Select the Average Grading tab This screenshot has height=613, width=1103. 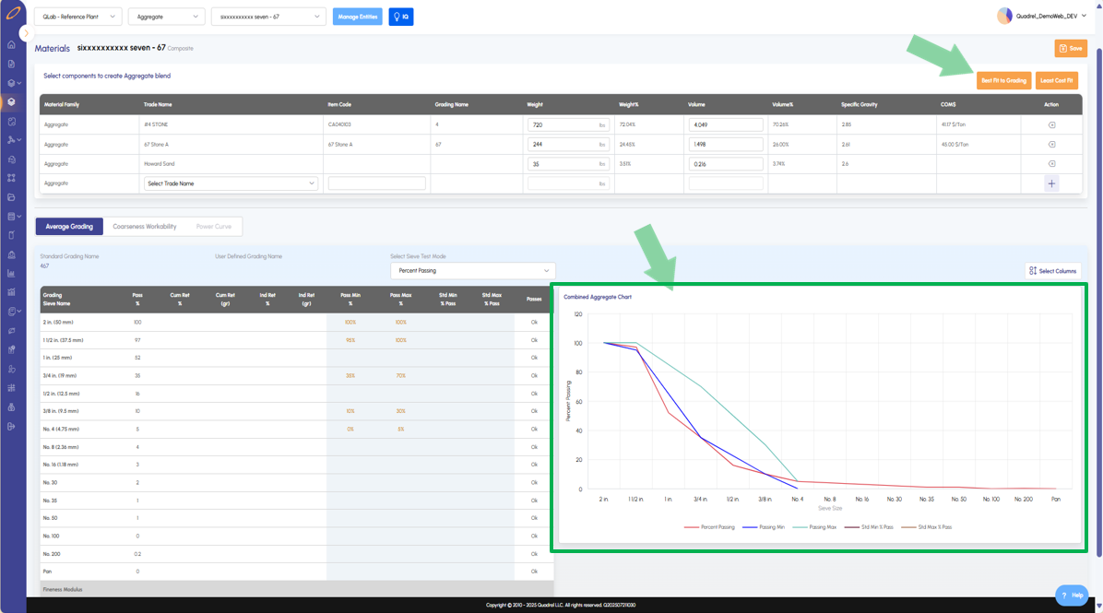coord(69,226)
